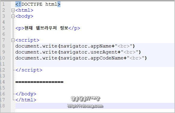Image resolution: width=175 pixels, height=113 pixels.
Task: Collapse the script tag fold marker
Action: 13,40
